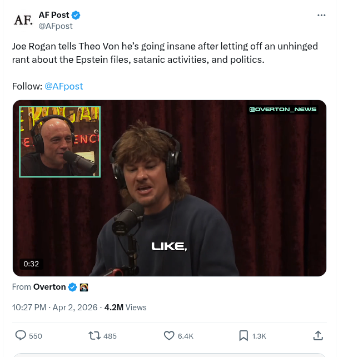Click the @OVERTON_NEWS watermark on video
The image size is (338, 357).
[283, 110]
